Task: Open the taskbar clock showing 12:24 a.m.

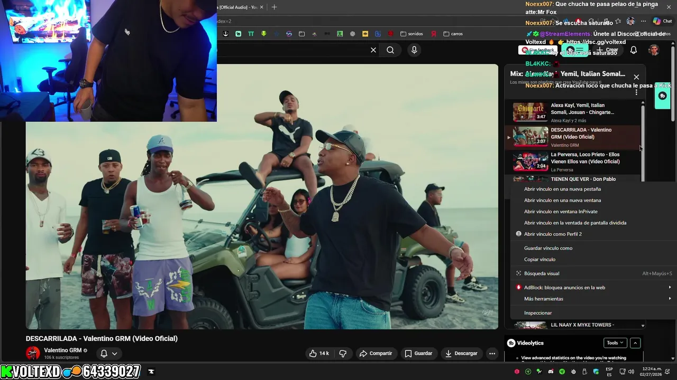Action: tap(652, 372)
